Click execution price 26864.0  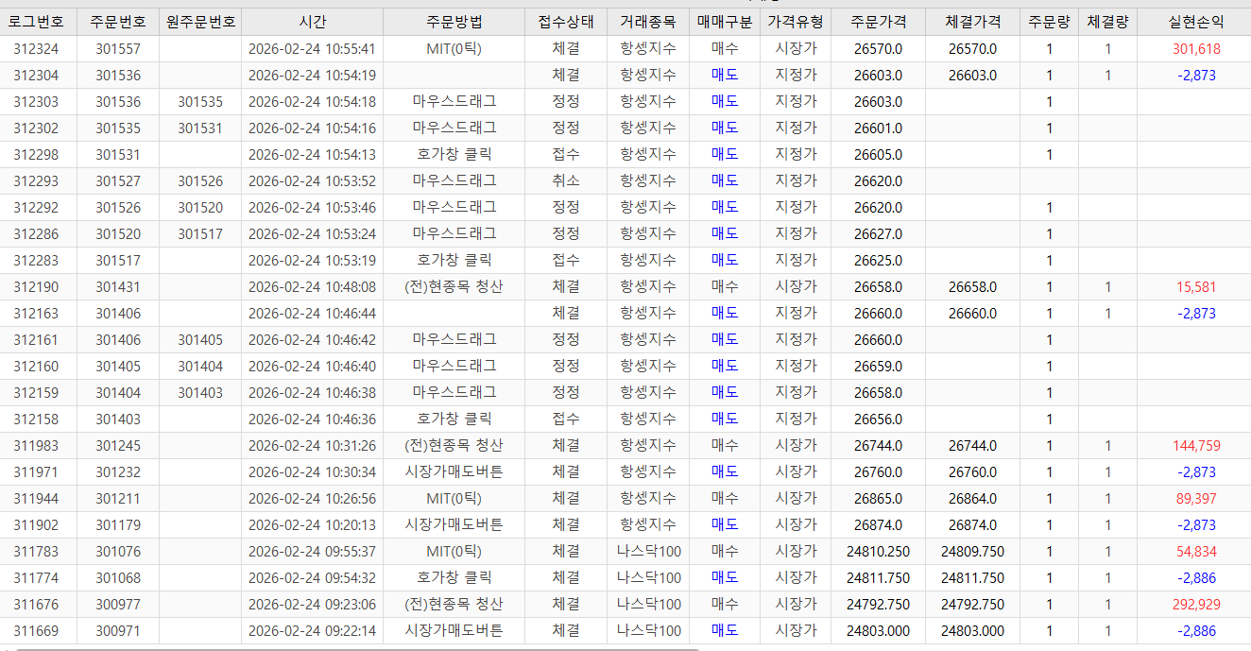point(972,499)
